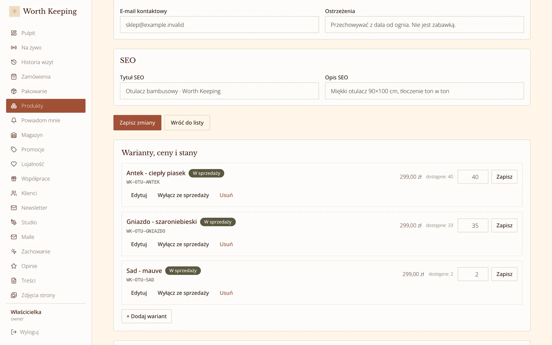Open Zdjęcia strony in sidebar

click(x=46, y=295)
